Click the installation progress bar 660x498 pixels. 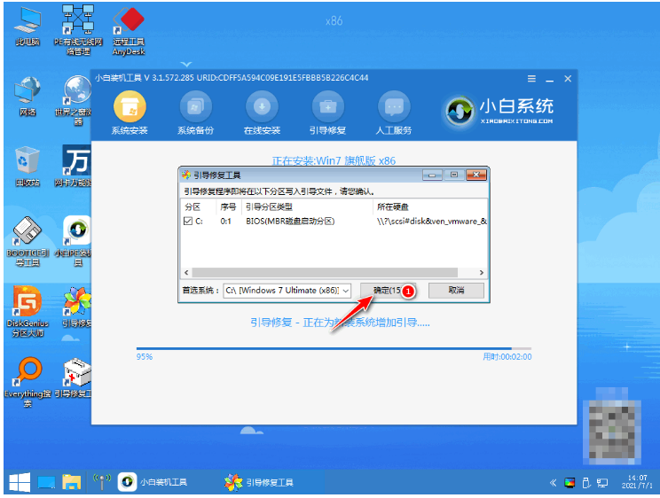333,348
